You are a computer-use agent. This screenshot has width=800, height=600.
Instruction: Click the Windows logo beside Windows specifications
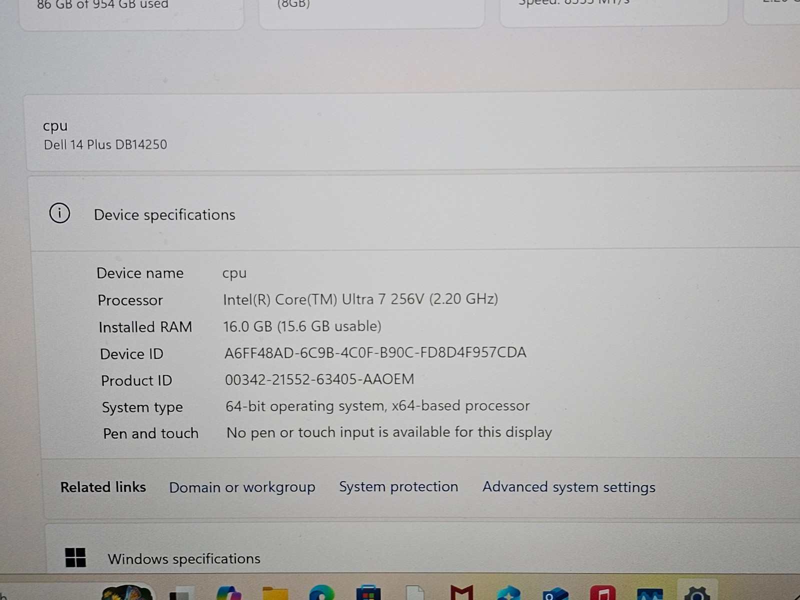click(75, 557)
